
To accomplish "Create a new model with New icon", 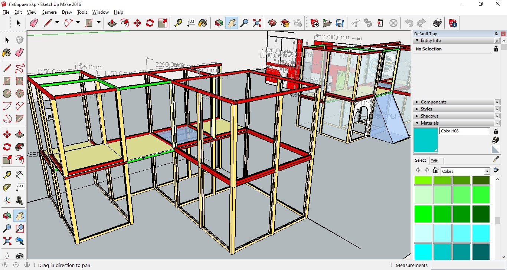I will [x=315, y=23].
